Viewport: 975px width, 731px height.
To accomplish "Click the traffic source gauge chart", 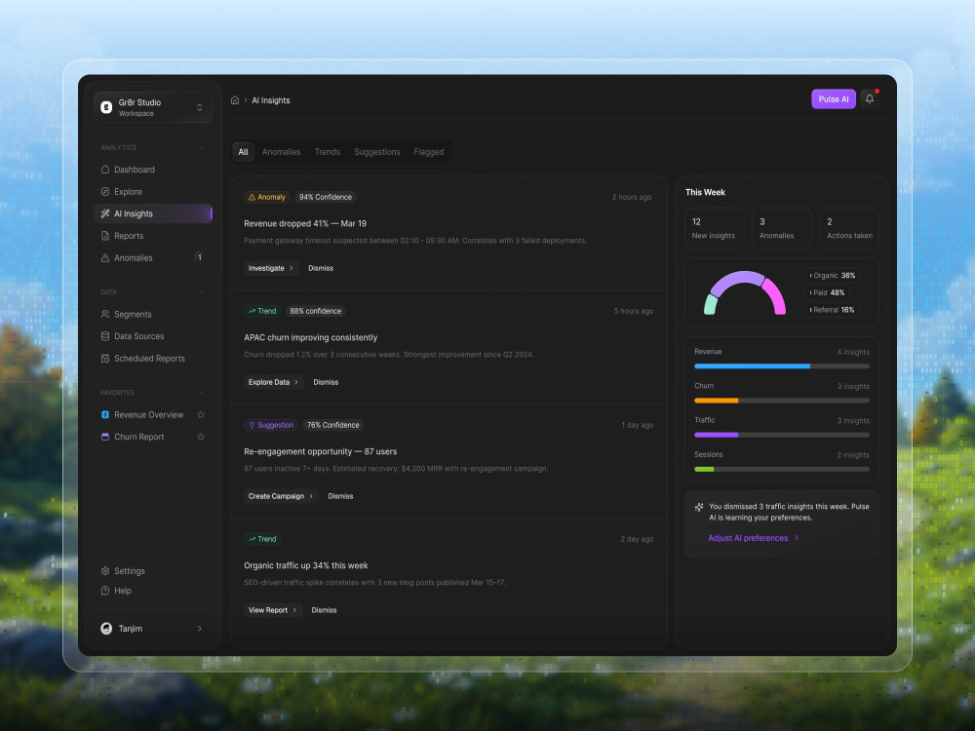I will point(744,292).
